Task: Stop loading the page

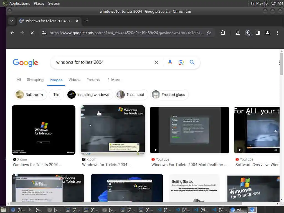Action: (x=32, y=33)
